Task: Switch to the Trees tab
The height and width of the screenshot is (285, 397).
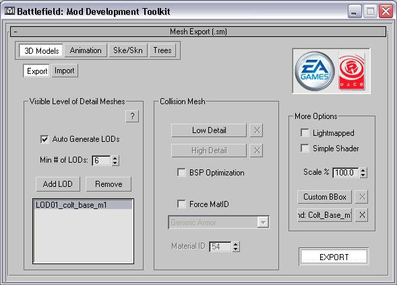Action: 162,50
